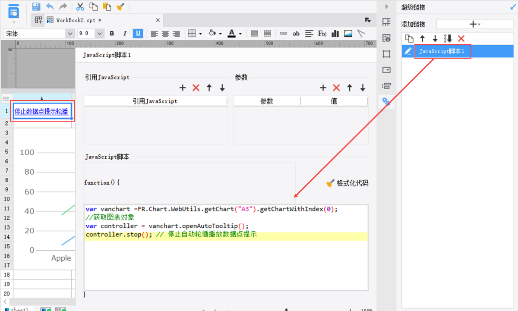Merge cells icon

point(255,33)
